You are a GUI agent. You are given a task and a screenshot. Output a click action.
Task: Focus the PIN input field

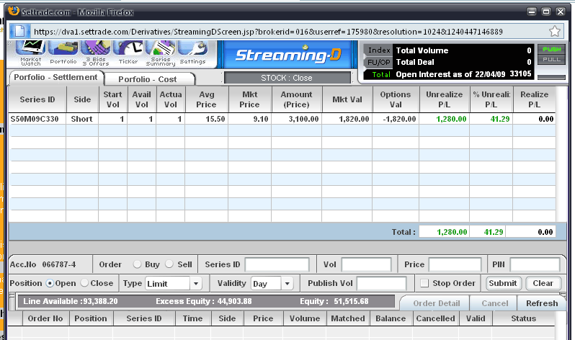(x=535, y=264)
